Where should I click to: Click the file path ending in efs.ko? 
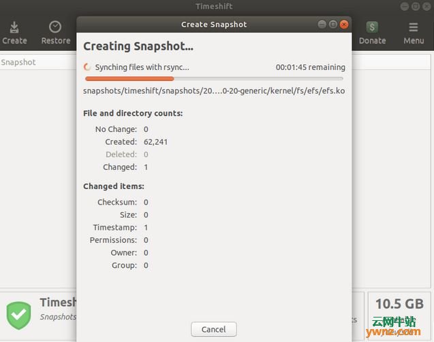(214, 91)
